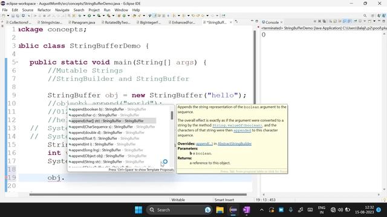Click the New file toolbar icon
The image size is (387, 217).
click(4, 16)
